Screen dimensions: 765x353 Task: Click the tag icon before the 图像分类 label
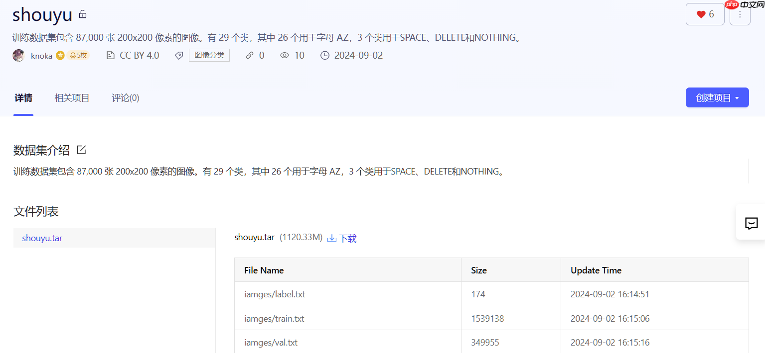tap(179, 55)
